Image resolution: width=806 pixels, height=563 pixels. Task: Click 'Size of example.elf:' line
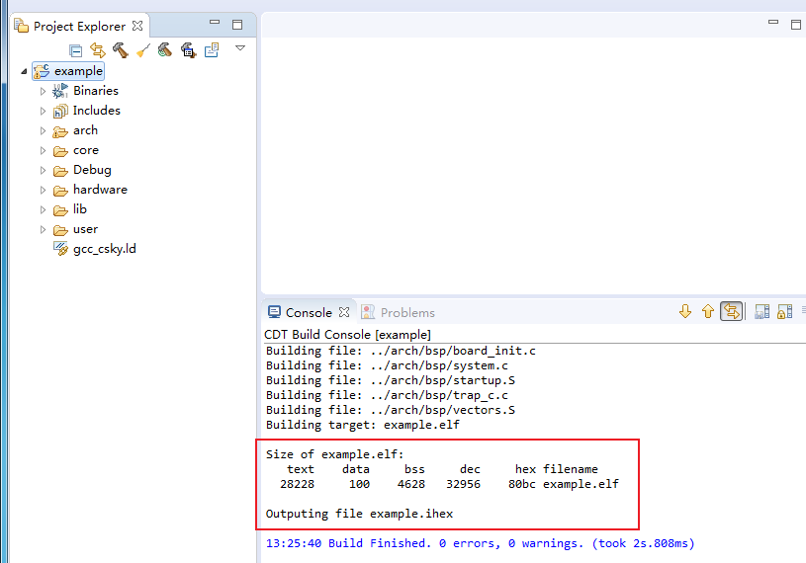pyautogui.click(x=334, y=454)
